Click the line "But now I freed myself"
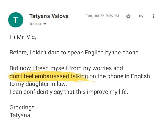This screenshot has height=132, width=165. (66, 68)
